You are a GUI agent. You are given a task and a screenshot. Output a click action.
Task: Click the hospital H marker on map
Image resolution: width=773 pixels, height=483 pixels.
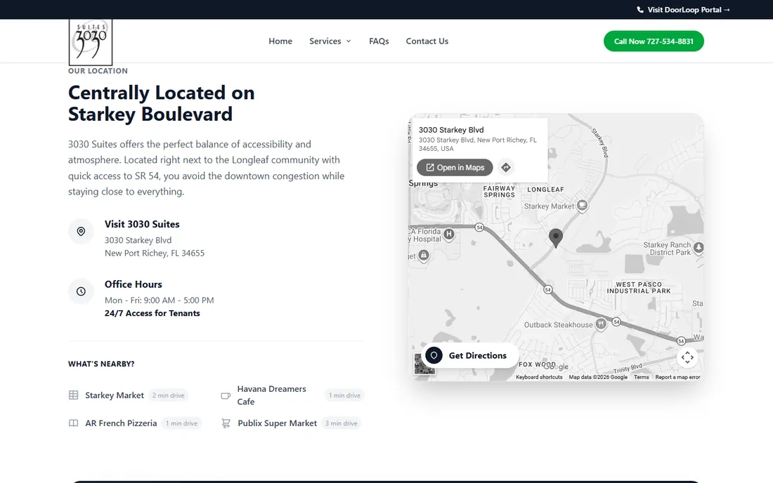pos(448,234)
